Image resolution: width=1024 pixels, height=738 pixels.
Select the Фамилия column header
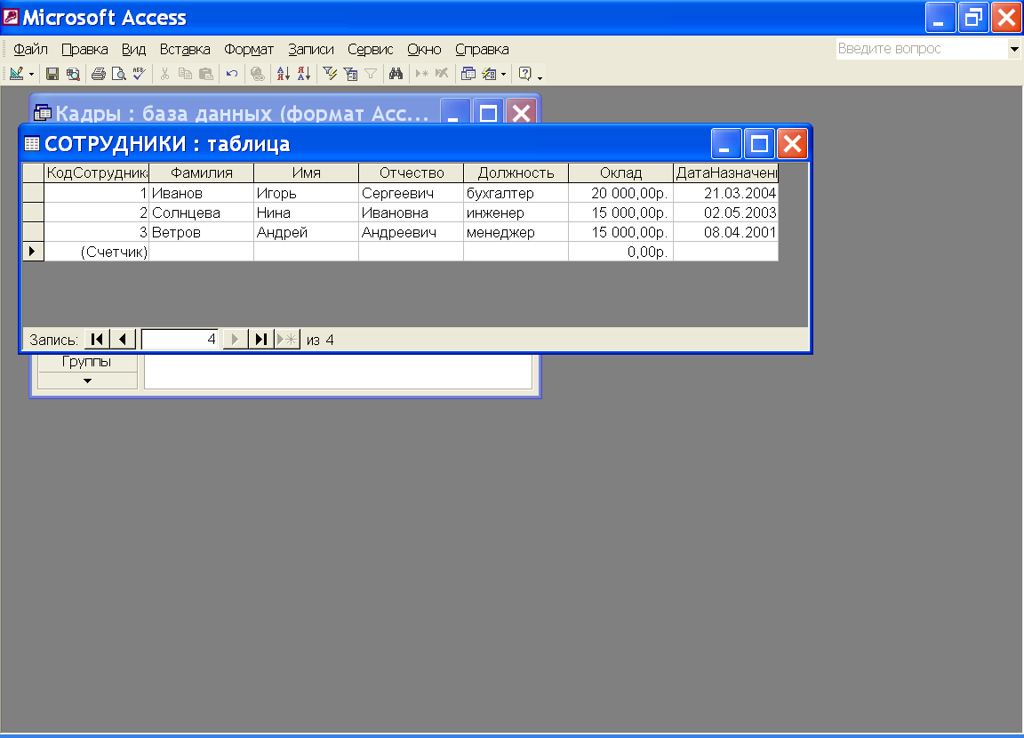(x=201, y=173)
